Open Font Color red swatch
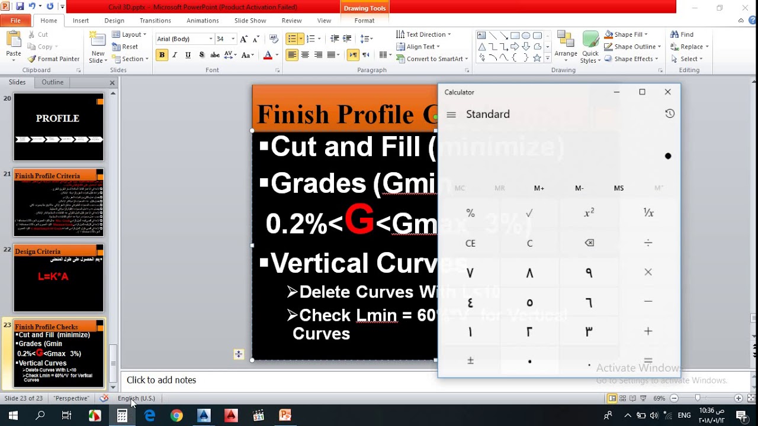 coord(268,55)
